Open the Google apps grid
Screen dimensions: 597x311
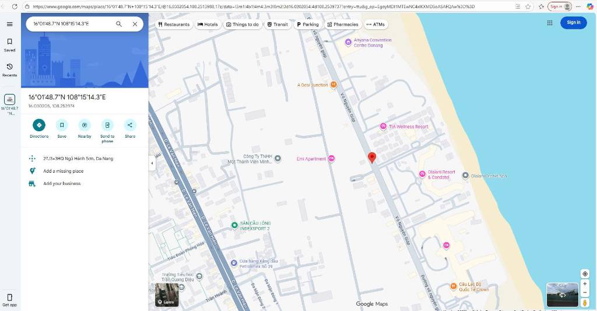tap(549, 23)
